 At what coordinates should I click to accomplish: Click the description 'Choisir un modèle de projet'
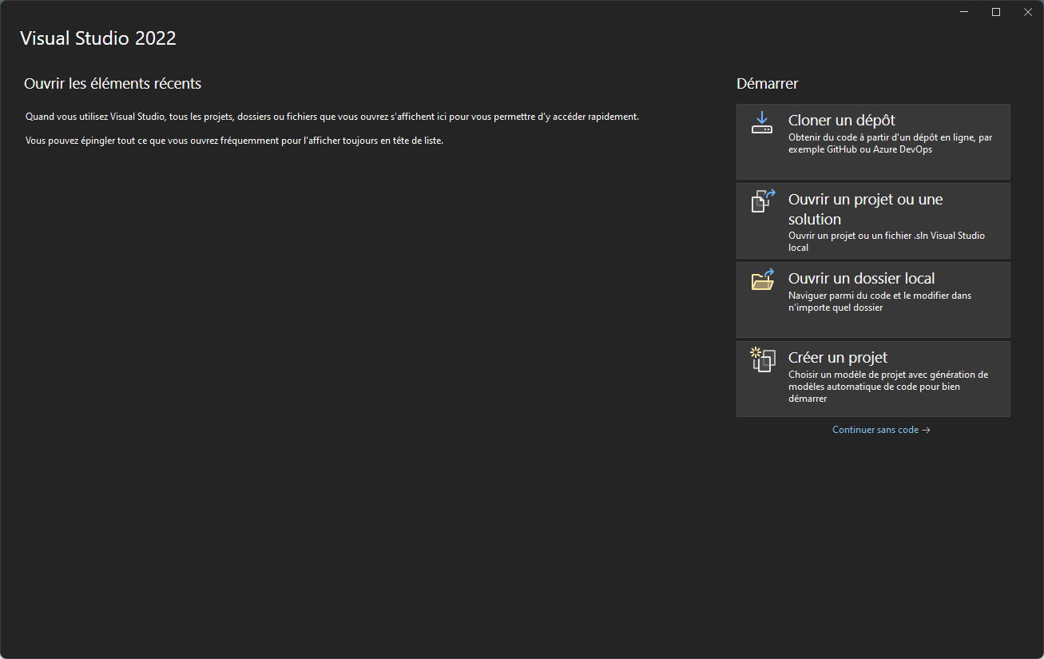tap(888, 386)
